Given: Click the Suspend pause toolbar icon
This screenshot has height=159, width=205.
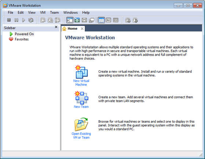Looking at the screenshot, I should pos(17,20).
